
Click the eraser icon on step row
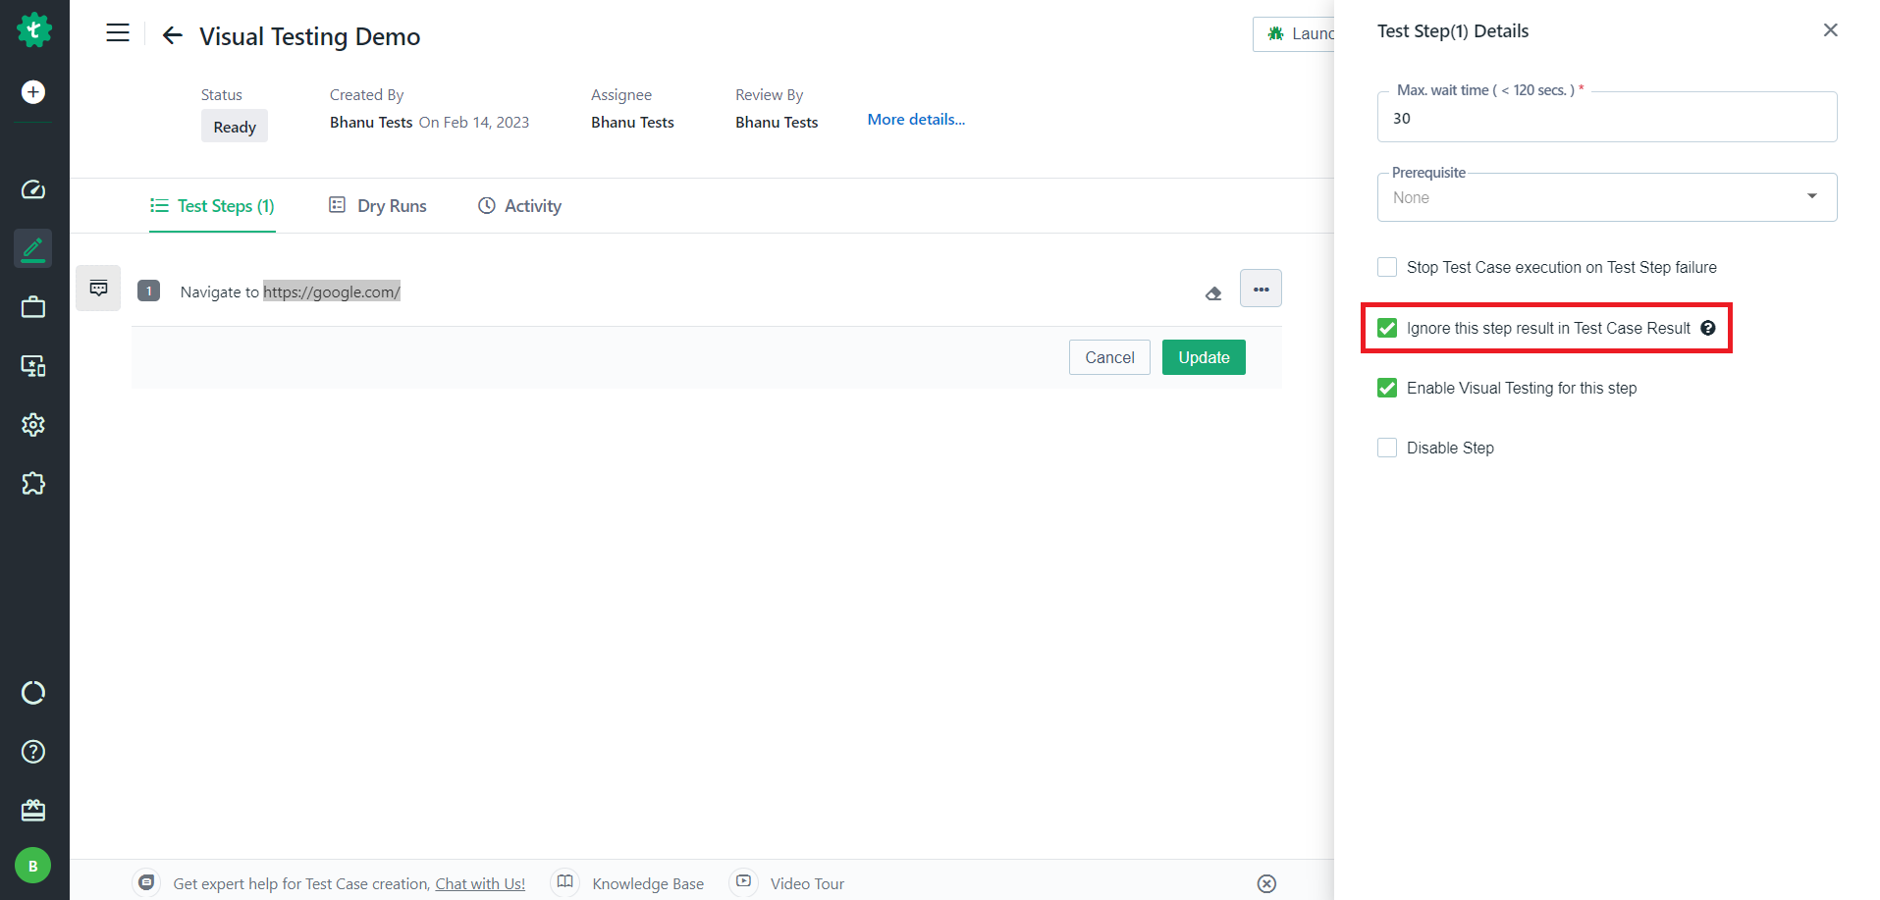coord(1213,293)
